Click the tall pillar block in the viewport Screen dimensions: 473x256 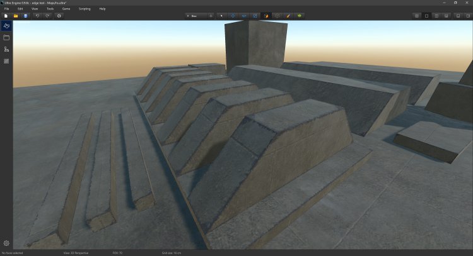tap(256, 45)
